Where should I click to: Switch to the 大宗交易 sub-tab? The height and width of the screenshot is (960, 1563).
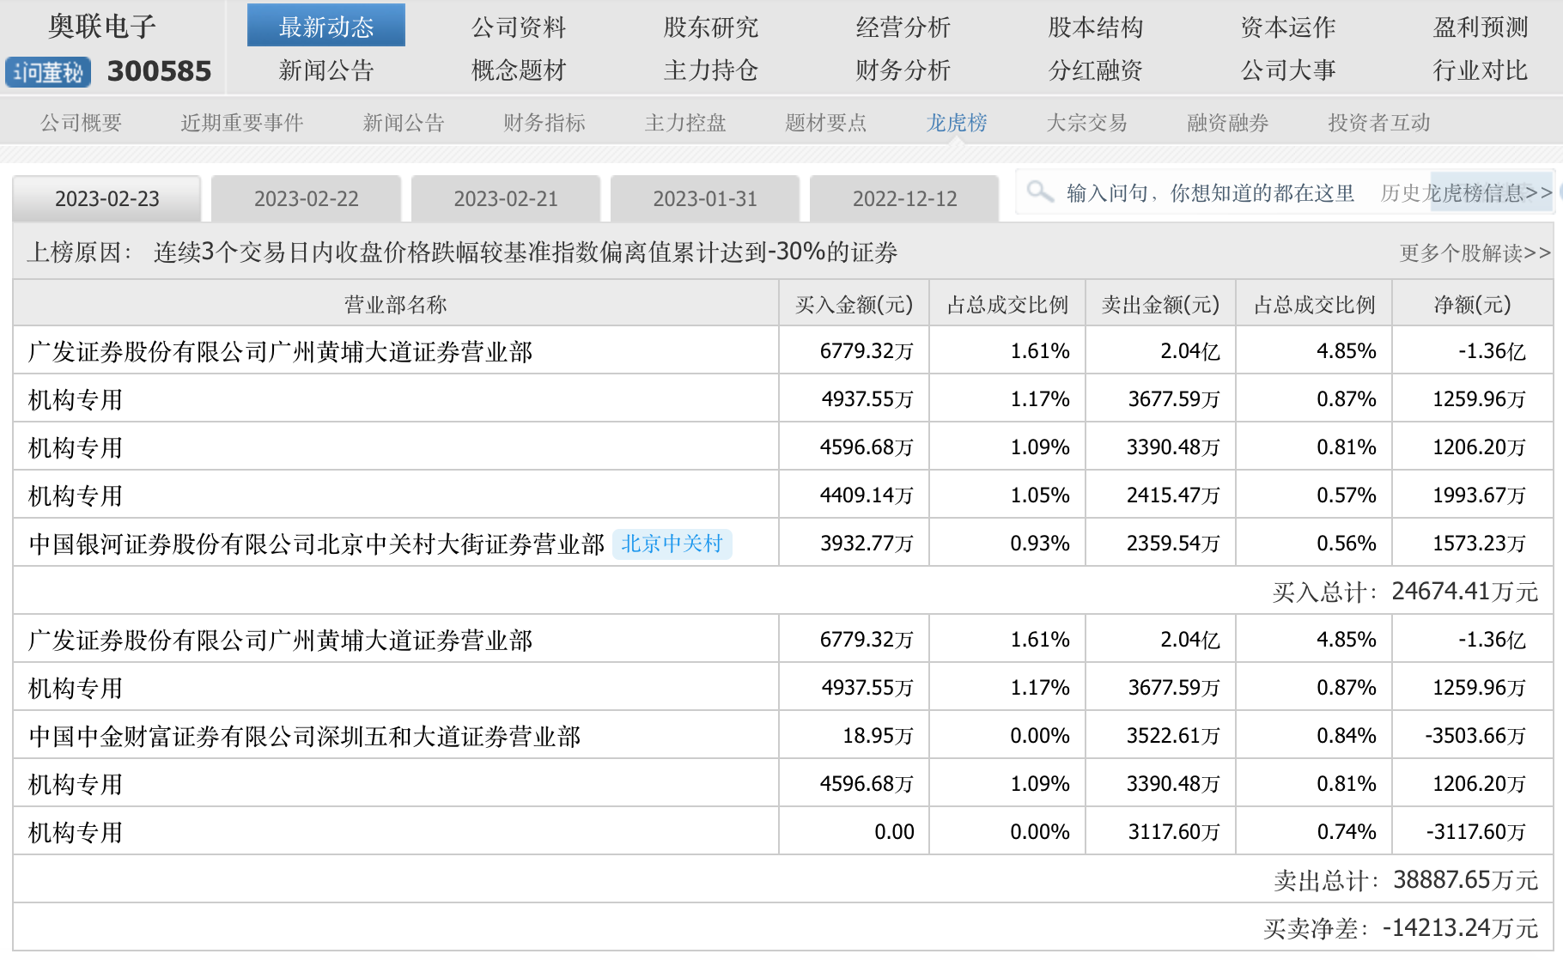pos(1086,123)
